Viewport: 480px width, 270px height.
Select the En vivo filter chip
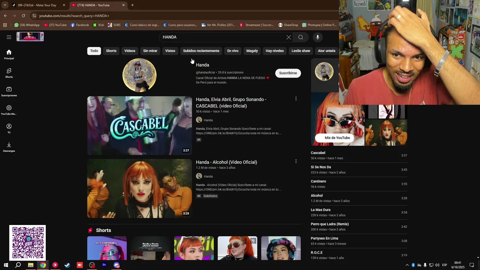tap(233, 51)
